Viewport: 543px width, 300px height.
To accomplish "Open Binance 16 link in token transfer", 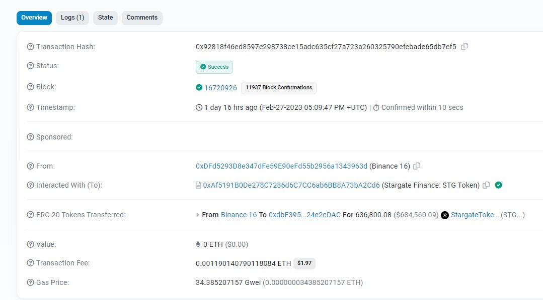I will click(239, 215).
